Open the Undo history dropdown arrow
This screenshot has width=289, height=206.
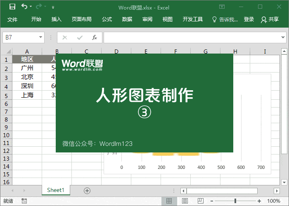tap(31, 7)
